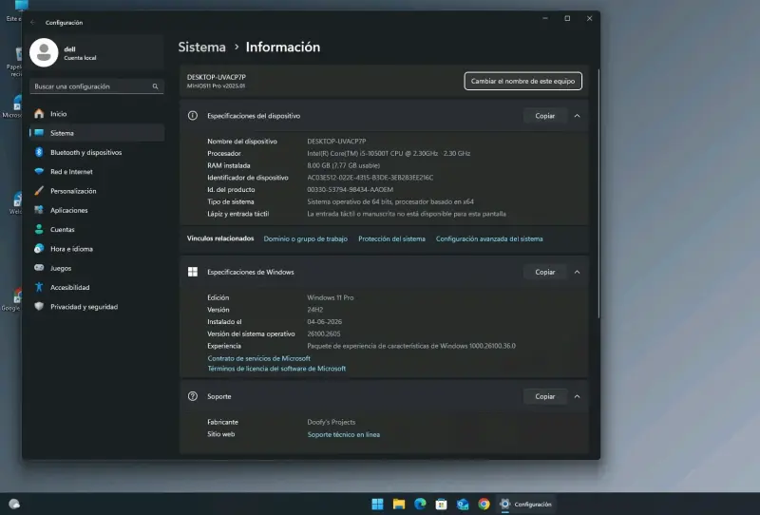This screenshot has height=515, width=760.
Task: Open Protección del sistema link
Action: 391,238
